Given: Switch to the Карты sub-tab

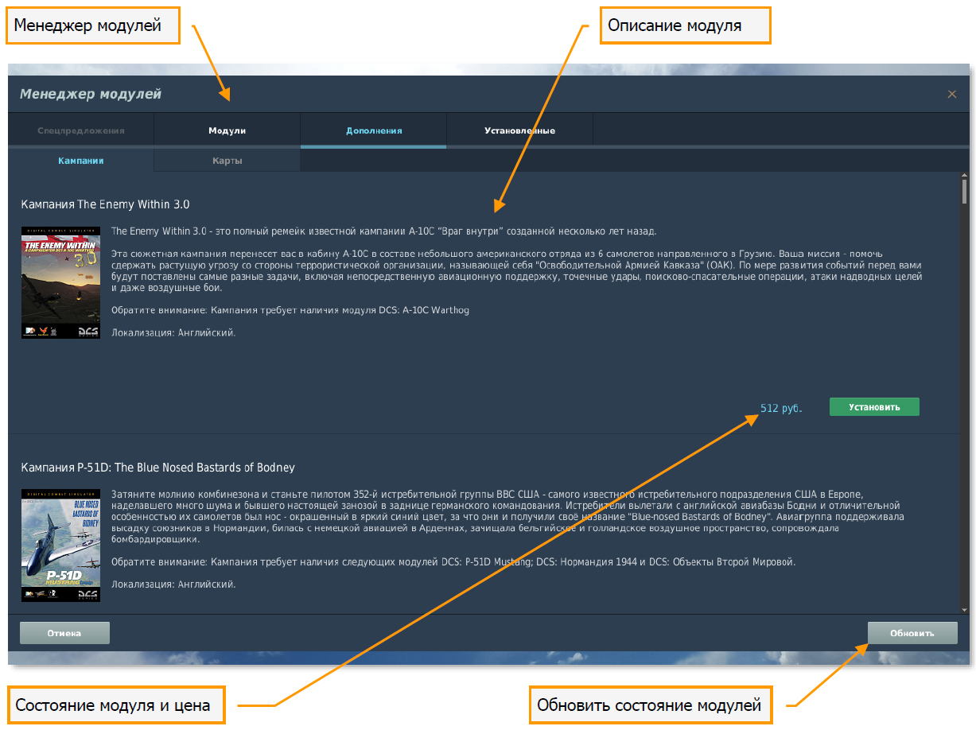Looking at the screenshot, I should pyautogui.click(x=227, y=161).
